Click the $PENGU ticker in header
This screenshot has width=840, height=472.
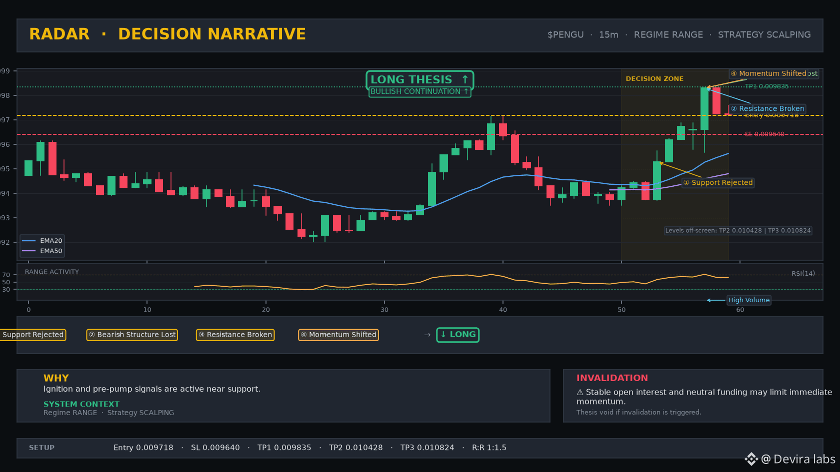coord(565,35)
